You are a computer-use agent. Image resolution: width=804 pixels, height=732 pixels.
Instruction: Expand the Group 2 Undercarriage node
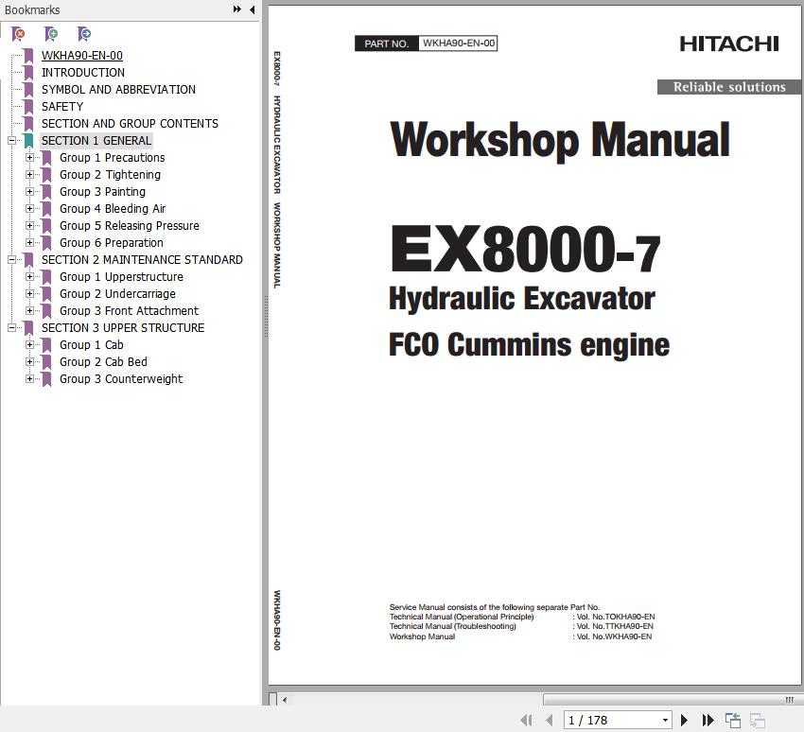pos(29,294)
